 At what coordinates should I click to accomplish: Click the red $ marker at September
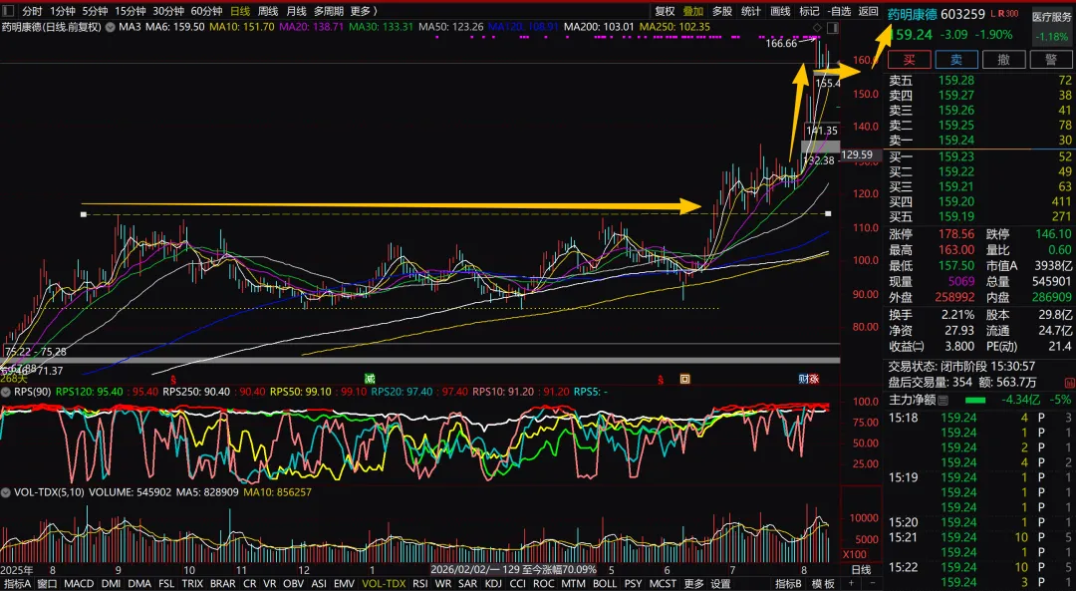[173, 379]
